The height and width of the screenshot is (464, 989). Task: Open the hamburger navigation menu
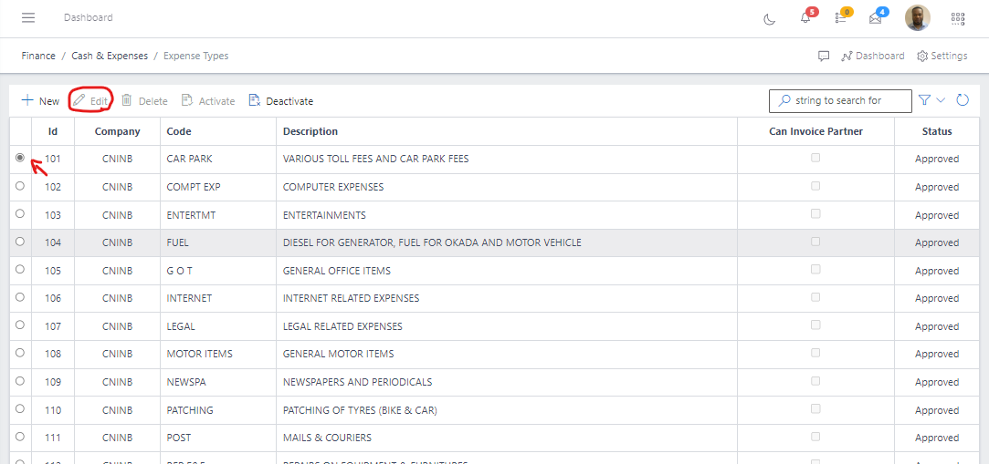click(28, 18)
